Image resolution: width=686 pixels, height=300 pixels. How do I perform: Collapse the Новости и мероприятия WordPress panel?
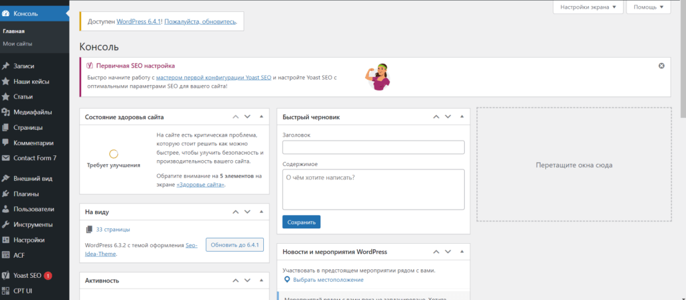(x=462, y=252)
